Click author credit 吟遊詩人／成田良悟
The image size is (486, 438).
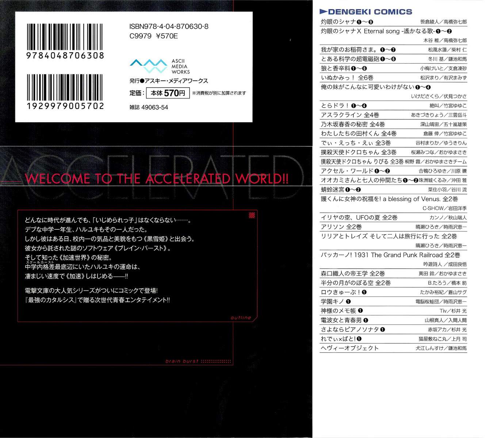(x=445, y=264)
